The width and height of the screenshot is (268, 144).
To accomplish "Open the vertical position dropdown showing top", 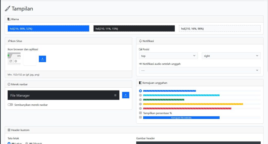I will pos(168,56).
